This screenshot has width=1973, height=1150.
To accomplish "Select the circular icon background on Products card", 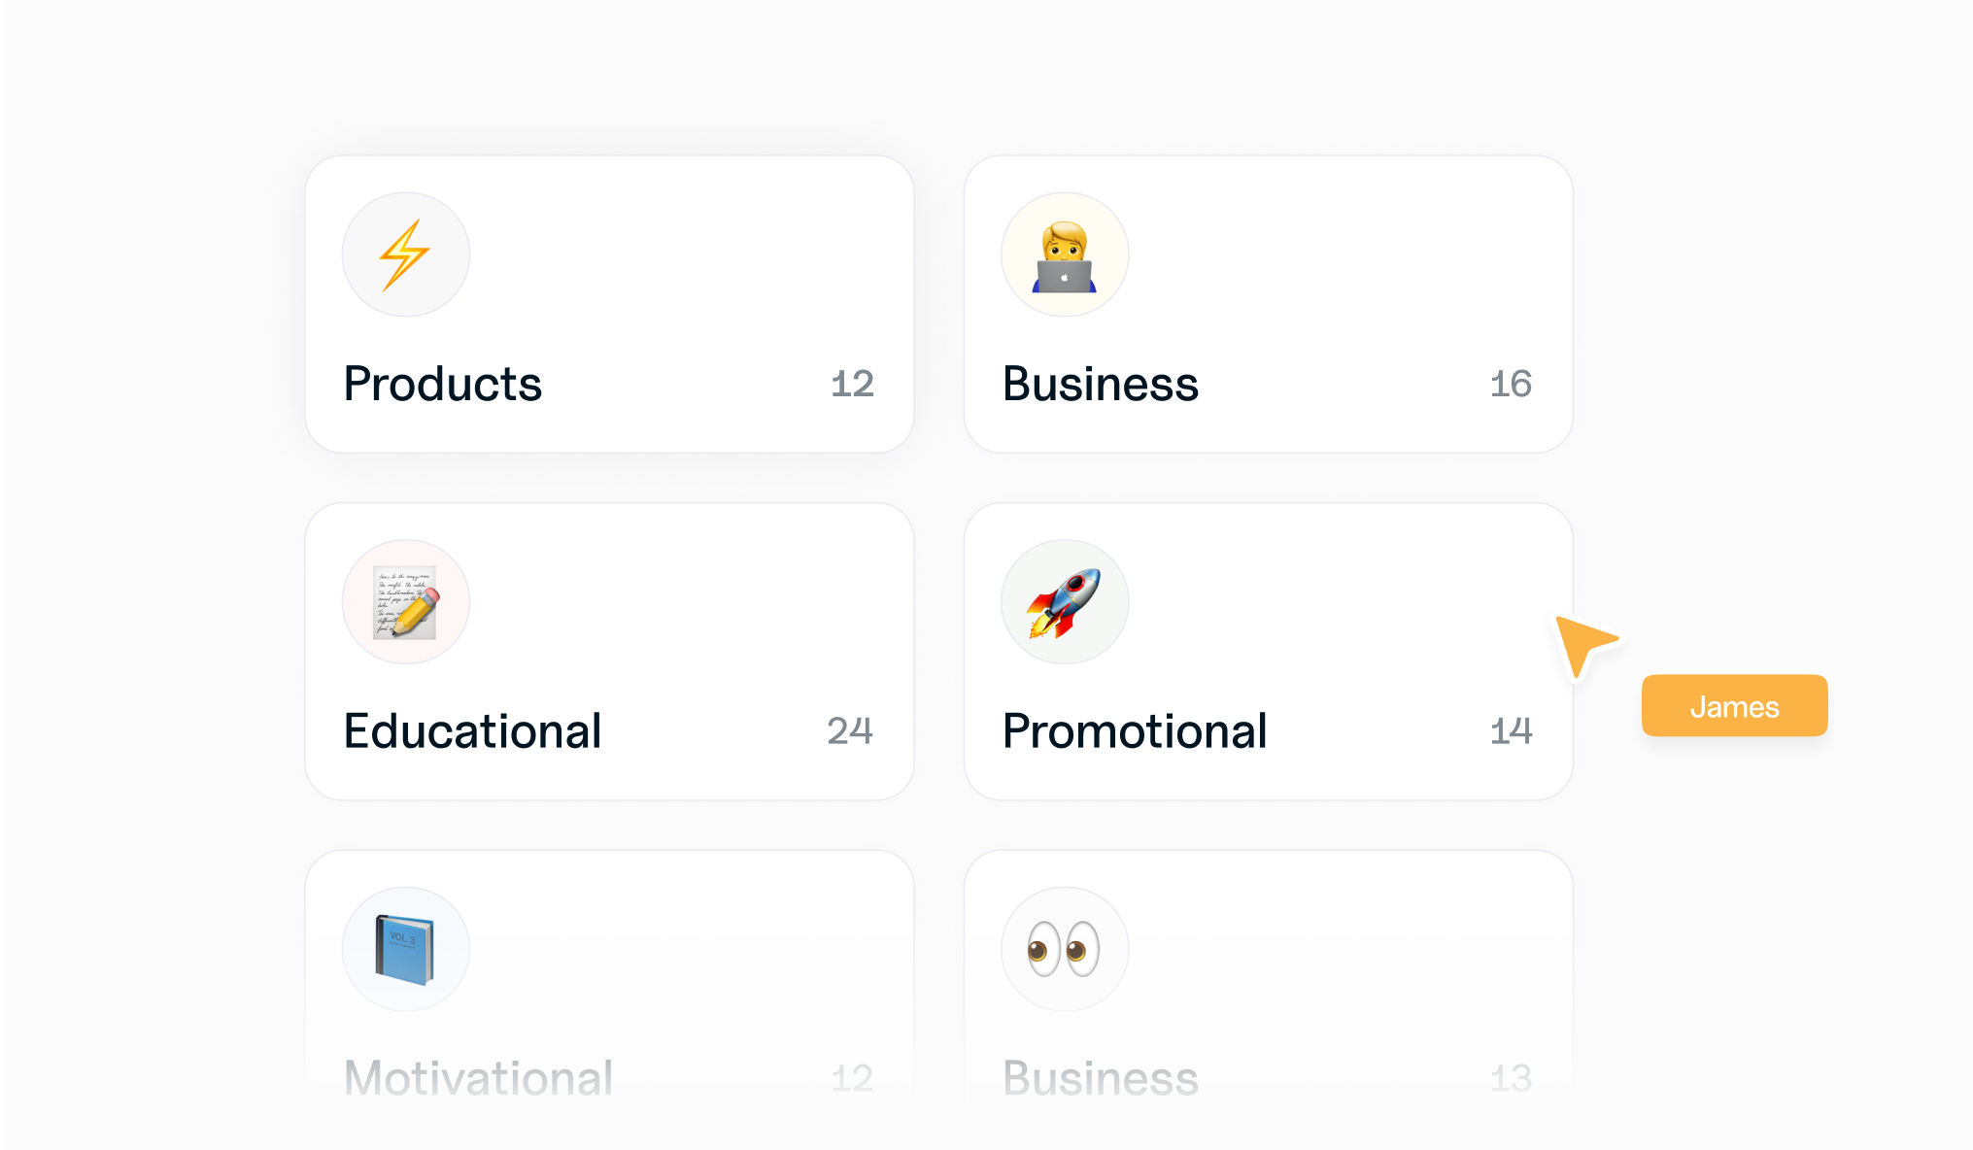I will tap(405, 254).
